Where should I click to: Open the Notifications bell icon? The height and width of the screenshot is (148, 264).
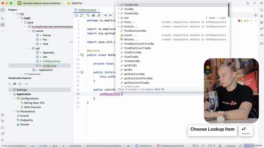262,10
